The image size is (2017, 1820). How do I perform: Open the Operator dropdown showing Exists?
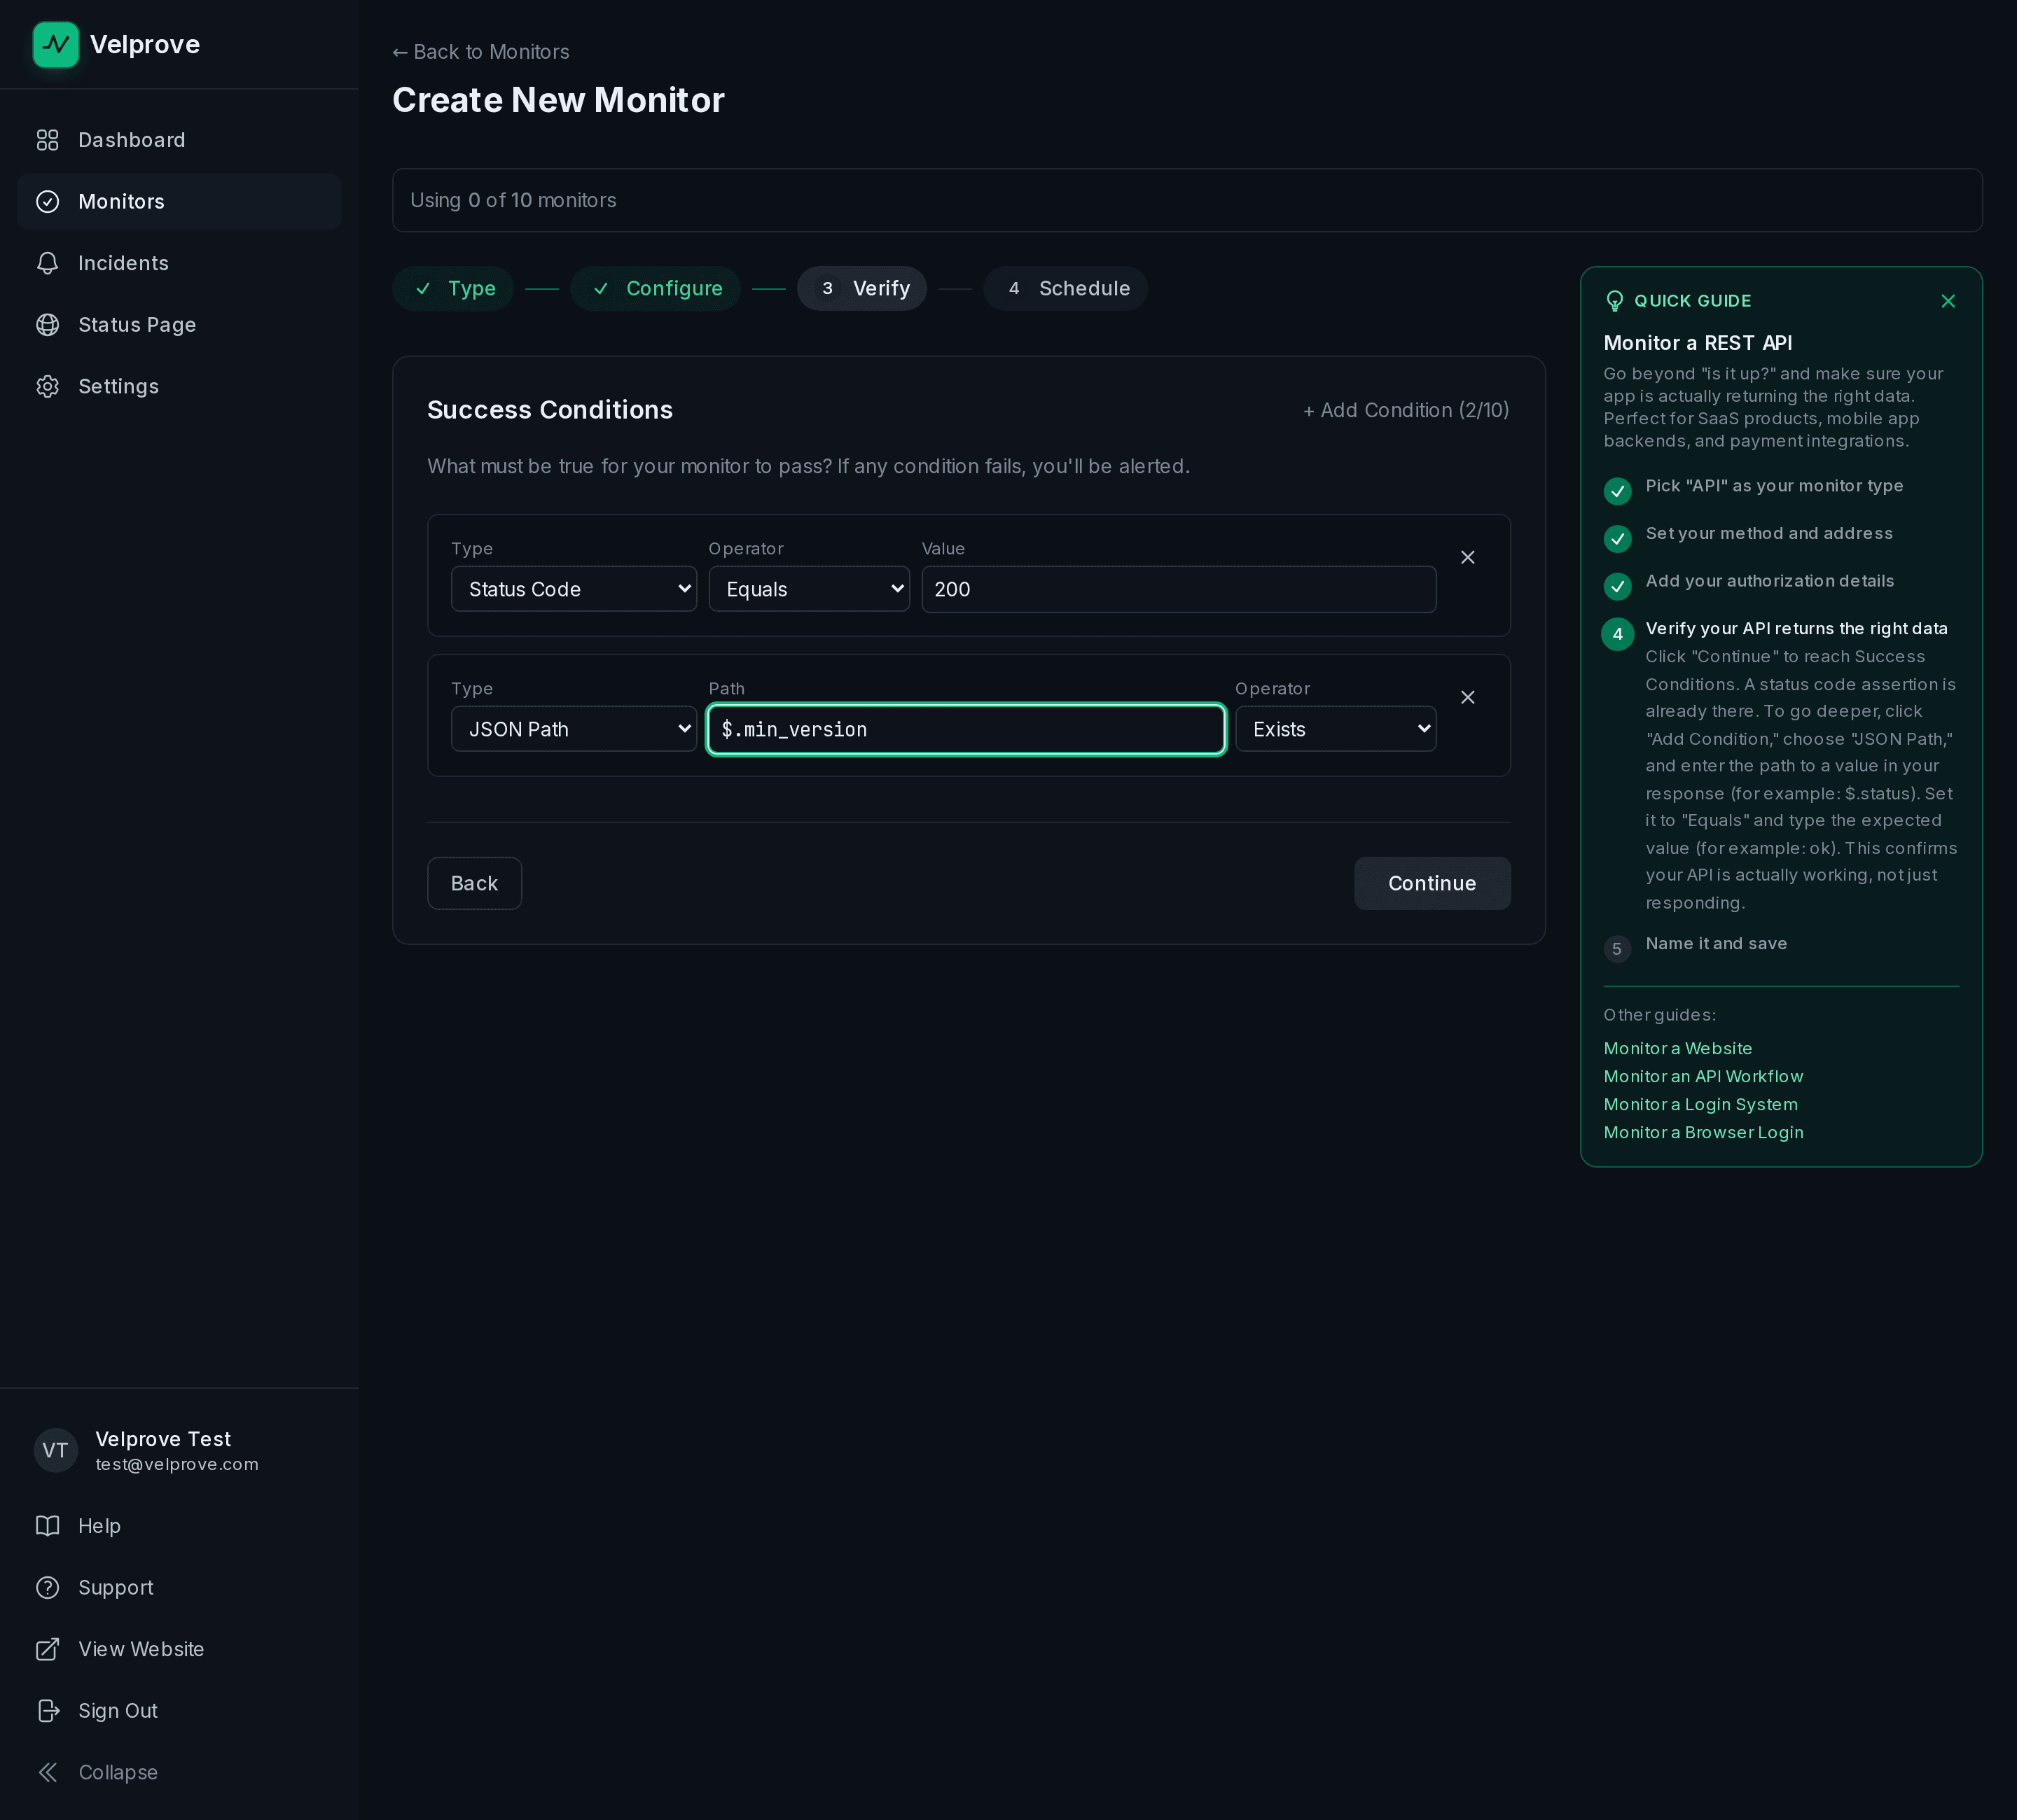pyautogui.click(x=1336, y=729)
